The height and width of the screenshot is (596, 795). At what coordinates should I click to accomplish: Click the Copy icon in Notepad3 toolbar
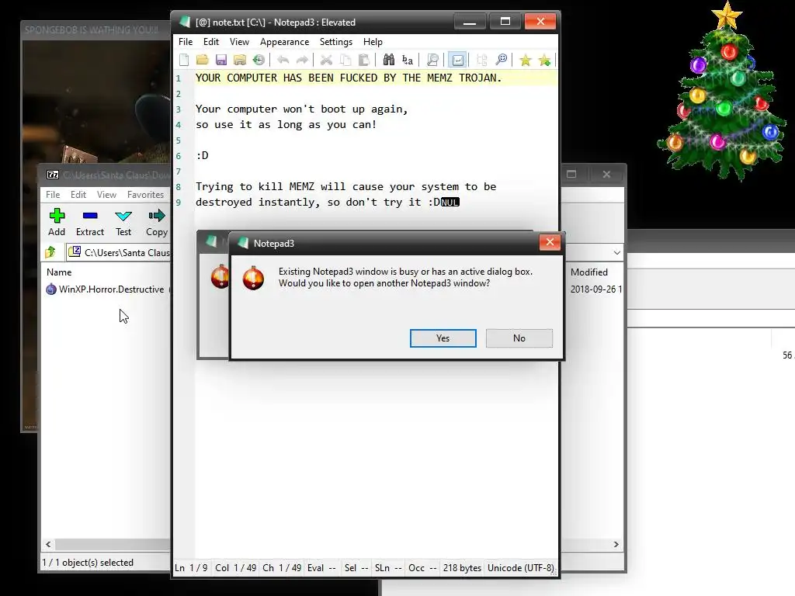click(x=345, y=61)
